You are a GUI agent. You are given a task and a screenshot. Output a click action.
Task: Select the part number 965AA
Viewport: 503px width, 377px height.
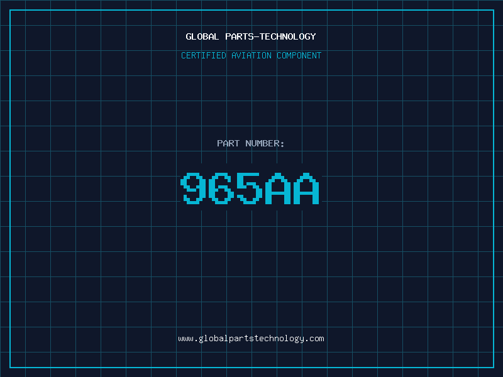250,188
